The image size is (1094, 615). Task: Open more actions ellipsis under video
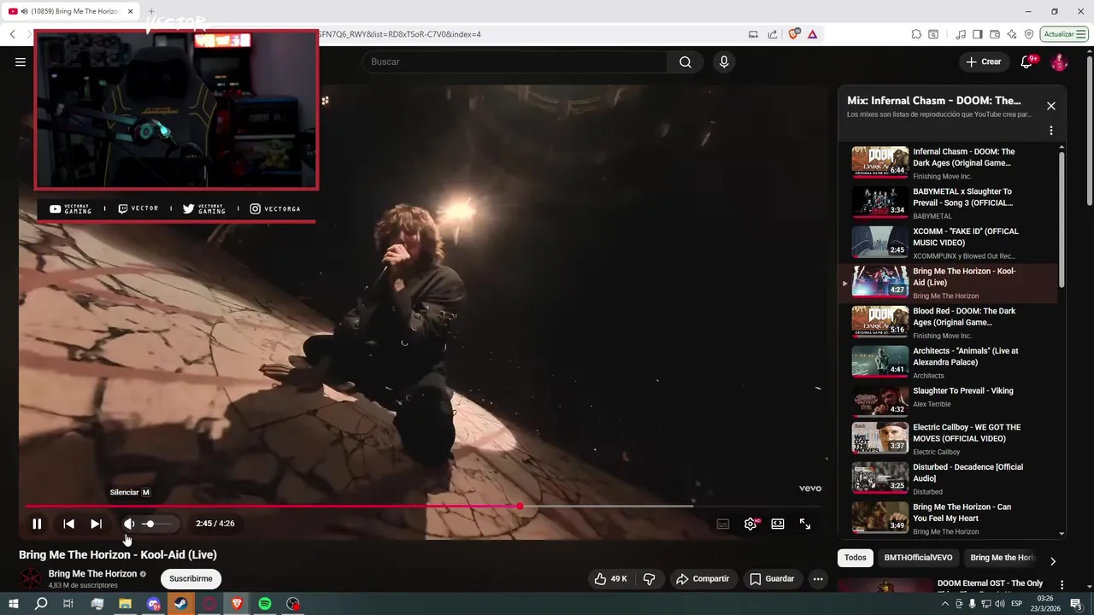coord(818,579)
